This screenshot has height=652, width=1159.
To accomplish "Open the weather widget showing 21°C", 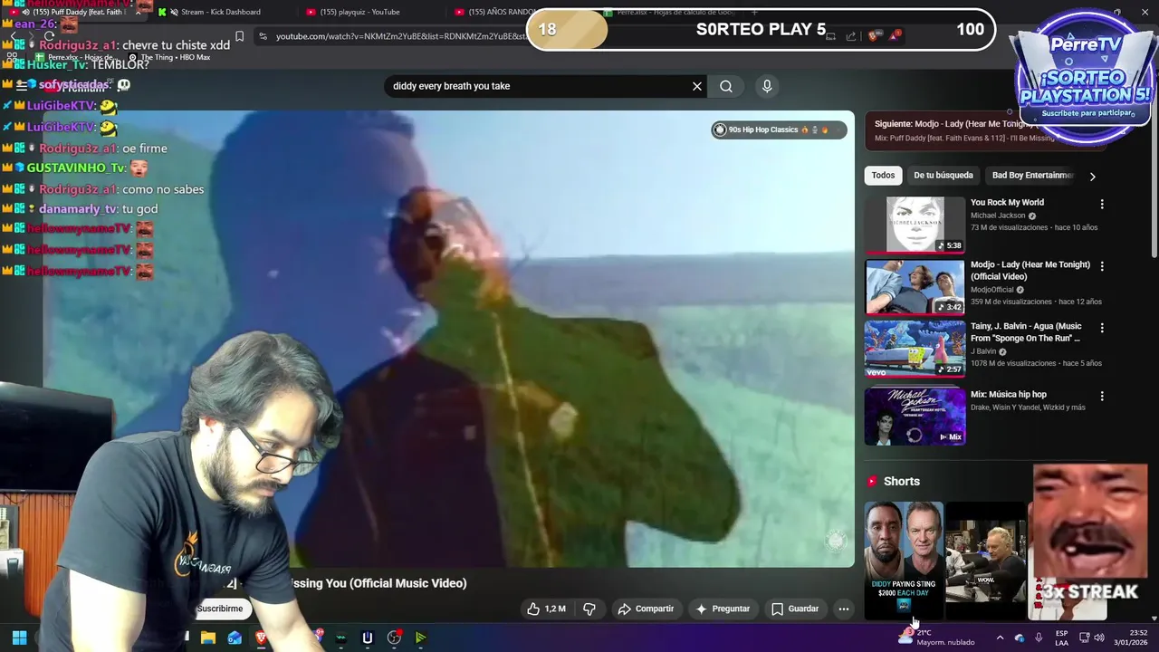I will [936, 638].
